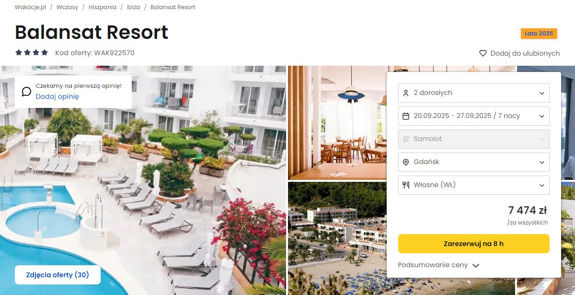Click the heart icon to favorite
Image resolution: width=575 pixels, height=295 pixels.
point(483,53)
